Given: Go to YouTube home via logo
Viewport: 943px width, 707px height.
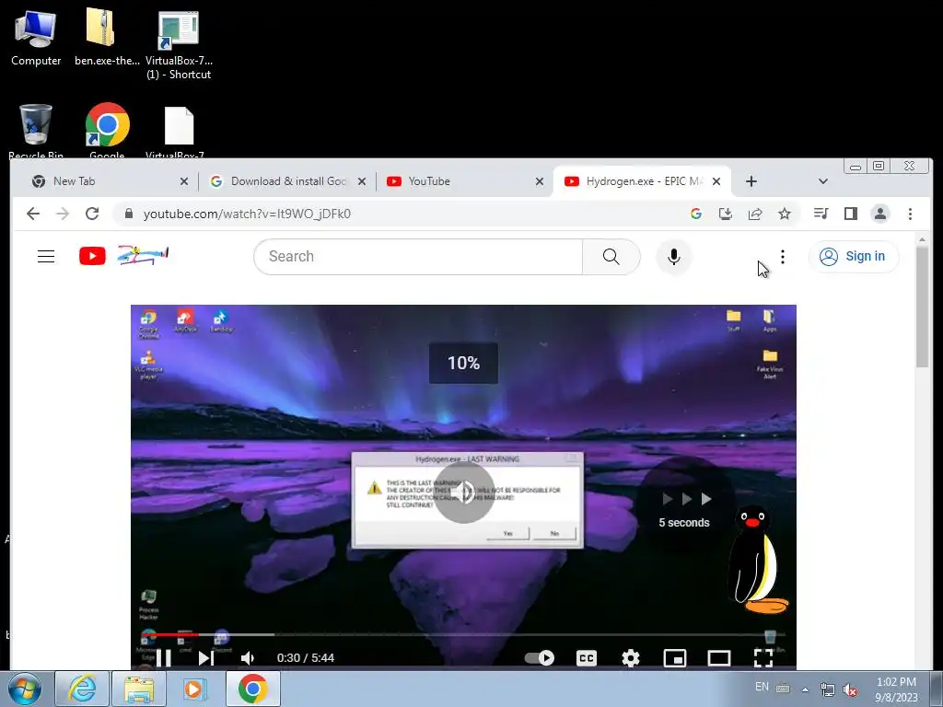Looking at the screenshot, I should 123,256.
